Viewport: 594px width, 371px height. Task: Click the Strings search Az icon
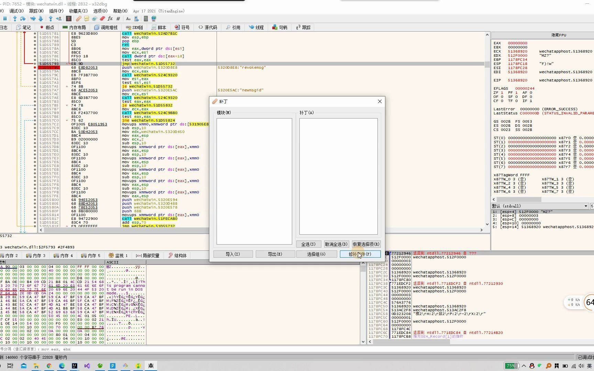tap(128, 19)
